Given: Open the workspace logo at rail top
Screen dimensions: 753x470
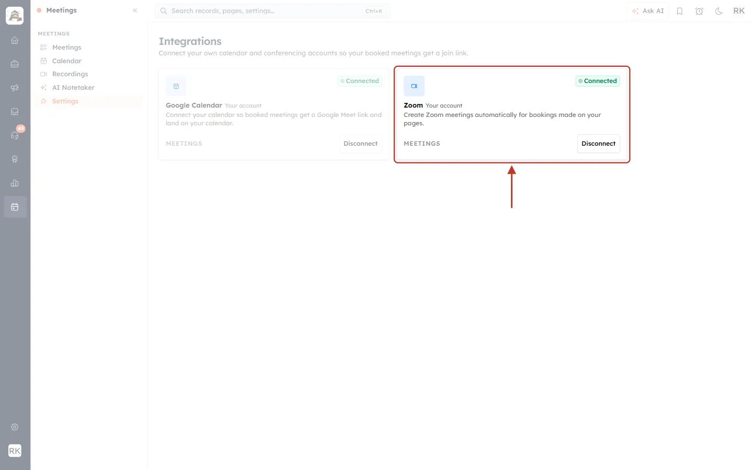Looking at the screenshot, I should coord(15,16).
